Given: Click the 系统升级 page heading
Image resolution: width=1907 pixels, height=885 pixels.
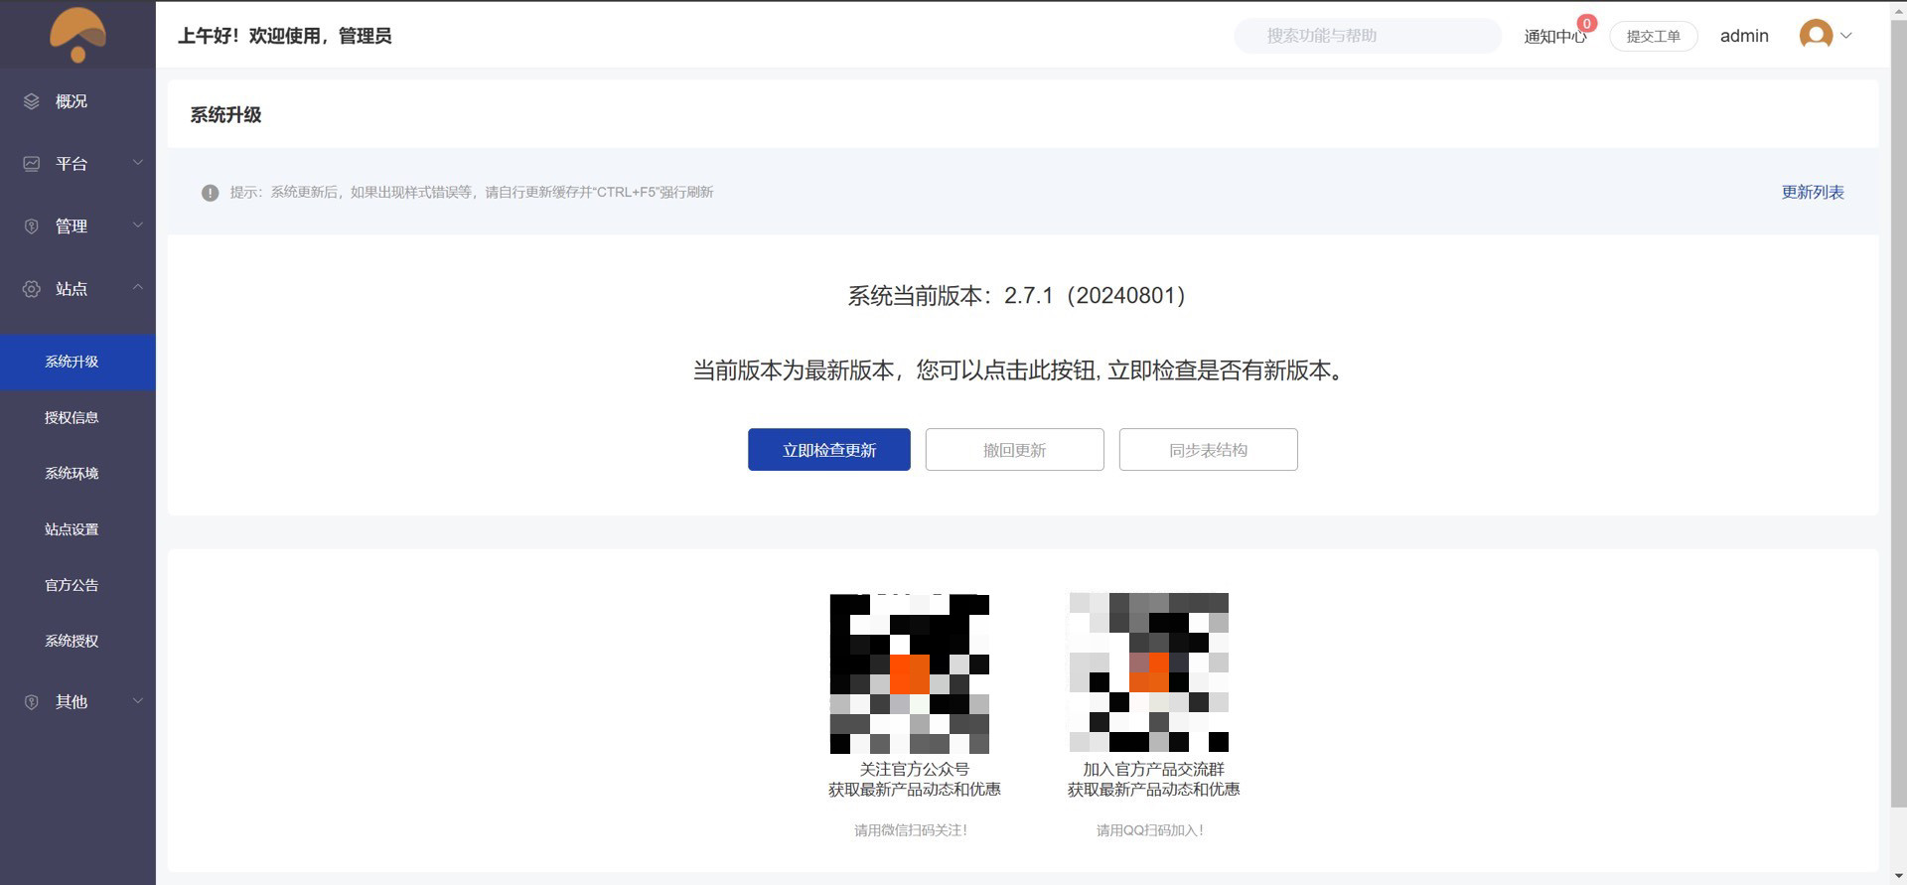Looking at the screenshot, I should click(x=225, y=115).
